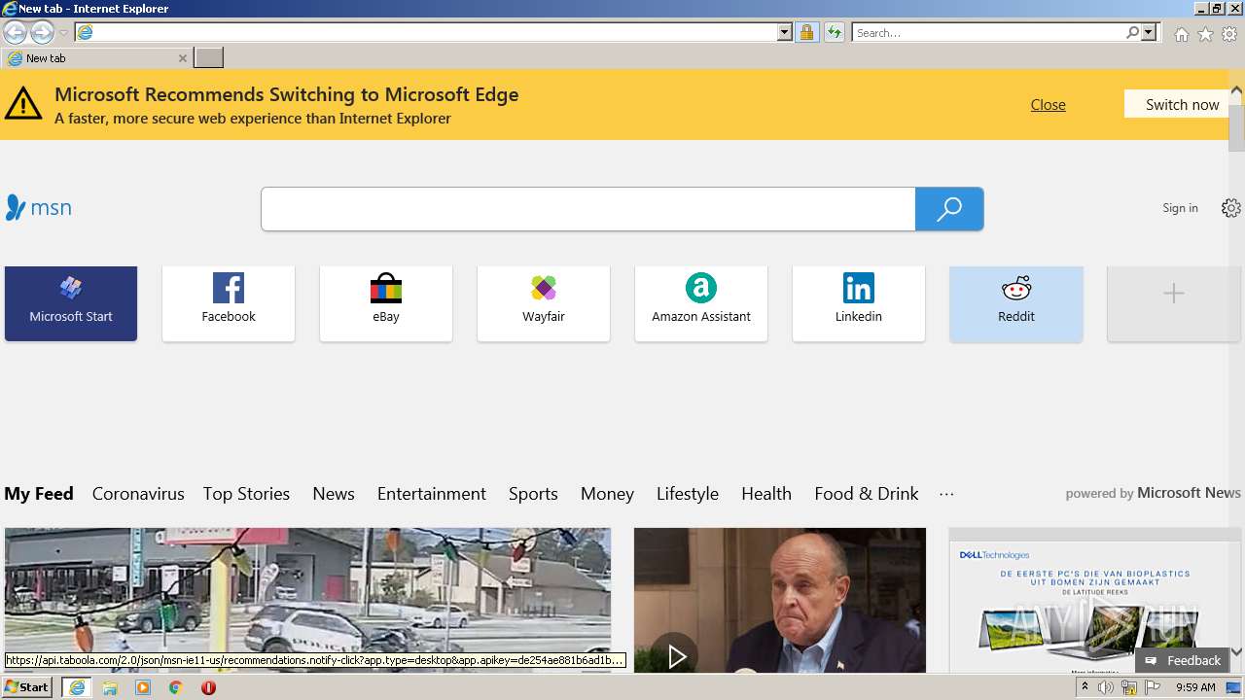Click the toolbar search magnifier icon
This screenshot has width=1245, height=700.
point(1132,33)
